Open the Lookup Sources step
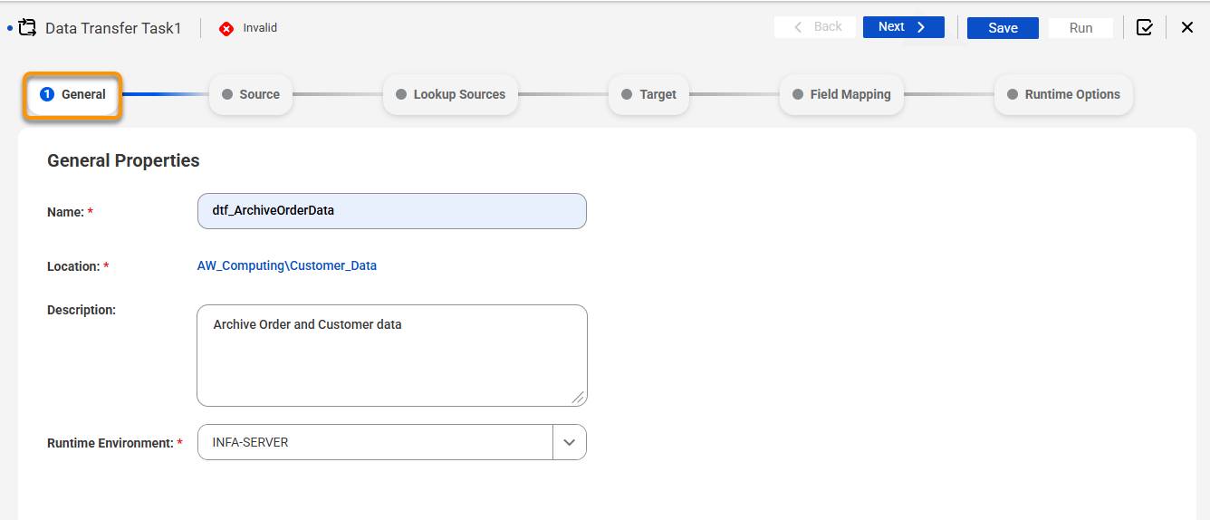Image resolution: width=1210 pixels, height=520 pixels. tap(450, 94)
